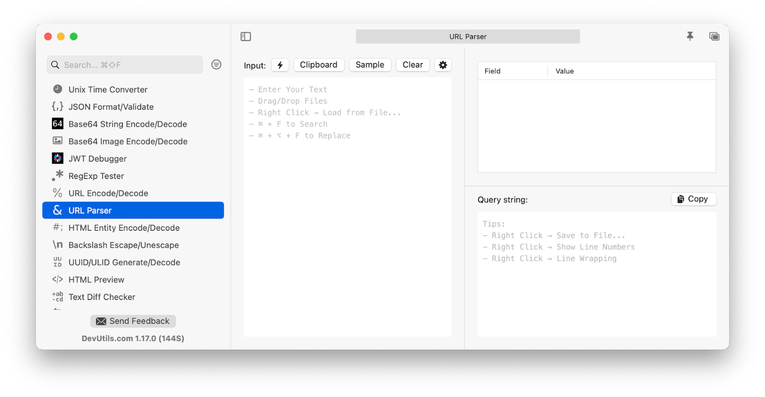Click the URL Parser ampersand icon
Screen dimensions: 765x397
57,210
